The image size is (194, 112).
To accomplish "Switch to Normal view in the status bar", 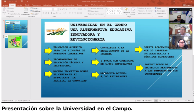I will pos(156,101).
